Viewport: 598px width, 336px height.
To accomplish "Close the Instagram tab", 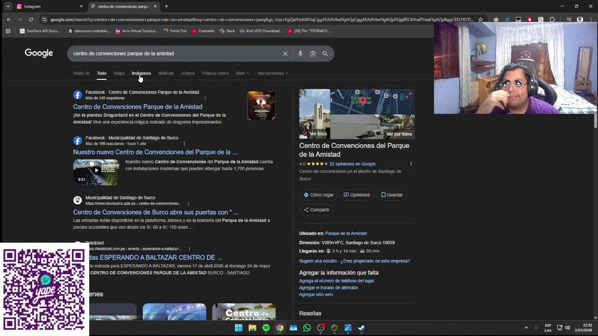I will (81, 7).
